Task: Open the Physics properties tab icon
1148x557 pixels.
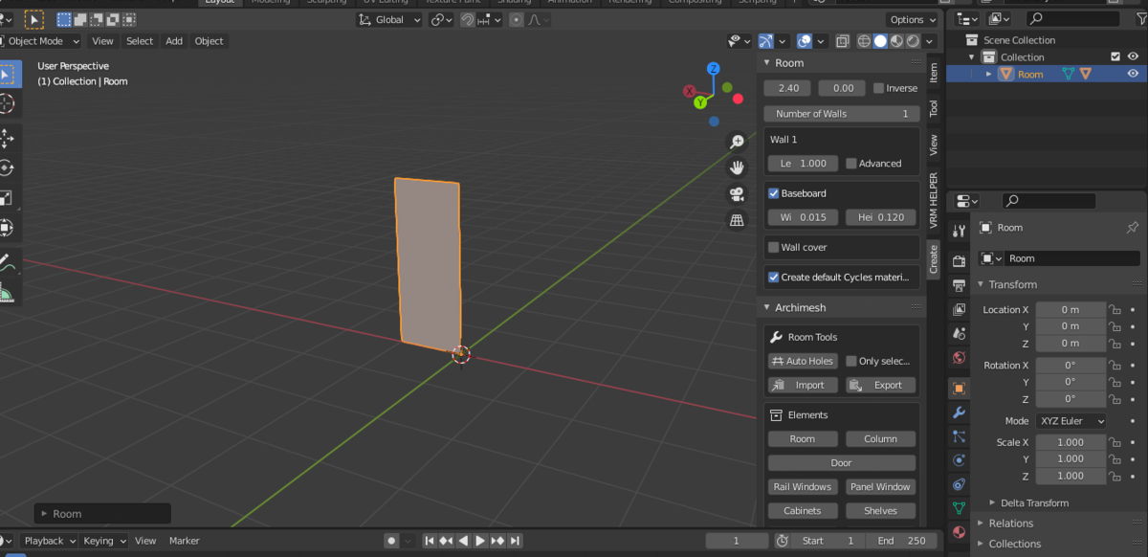Action: (960, 460)
